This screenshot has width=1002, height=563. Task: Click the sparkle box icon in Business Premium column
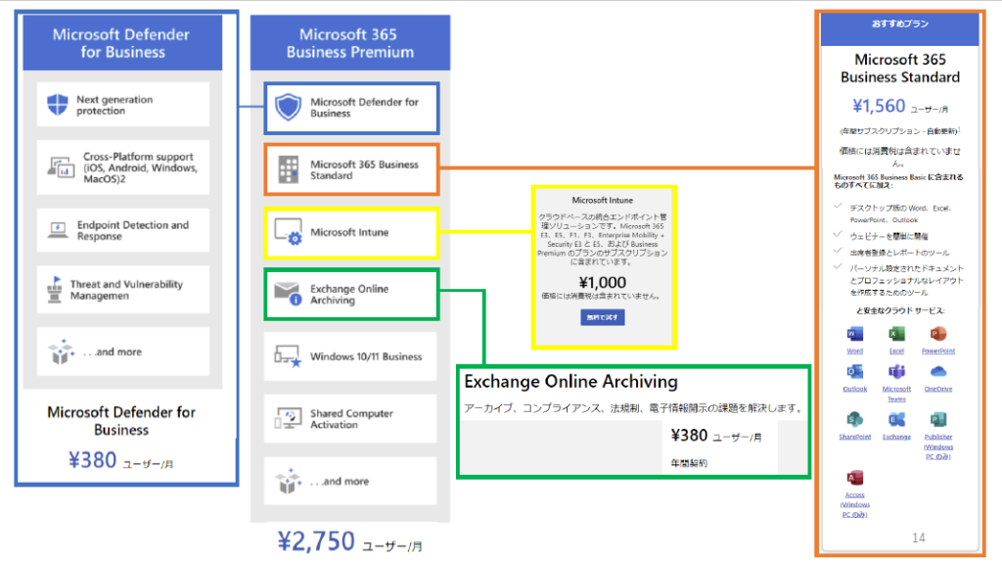[x=289, y=481]
